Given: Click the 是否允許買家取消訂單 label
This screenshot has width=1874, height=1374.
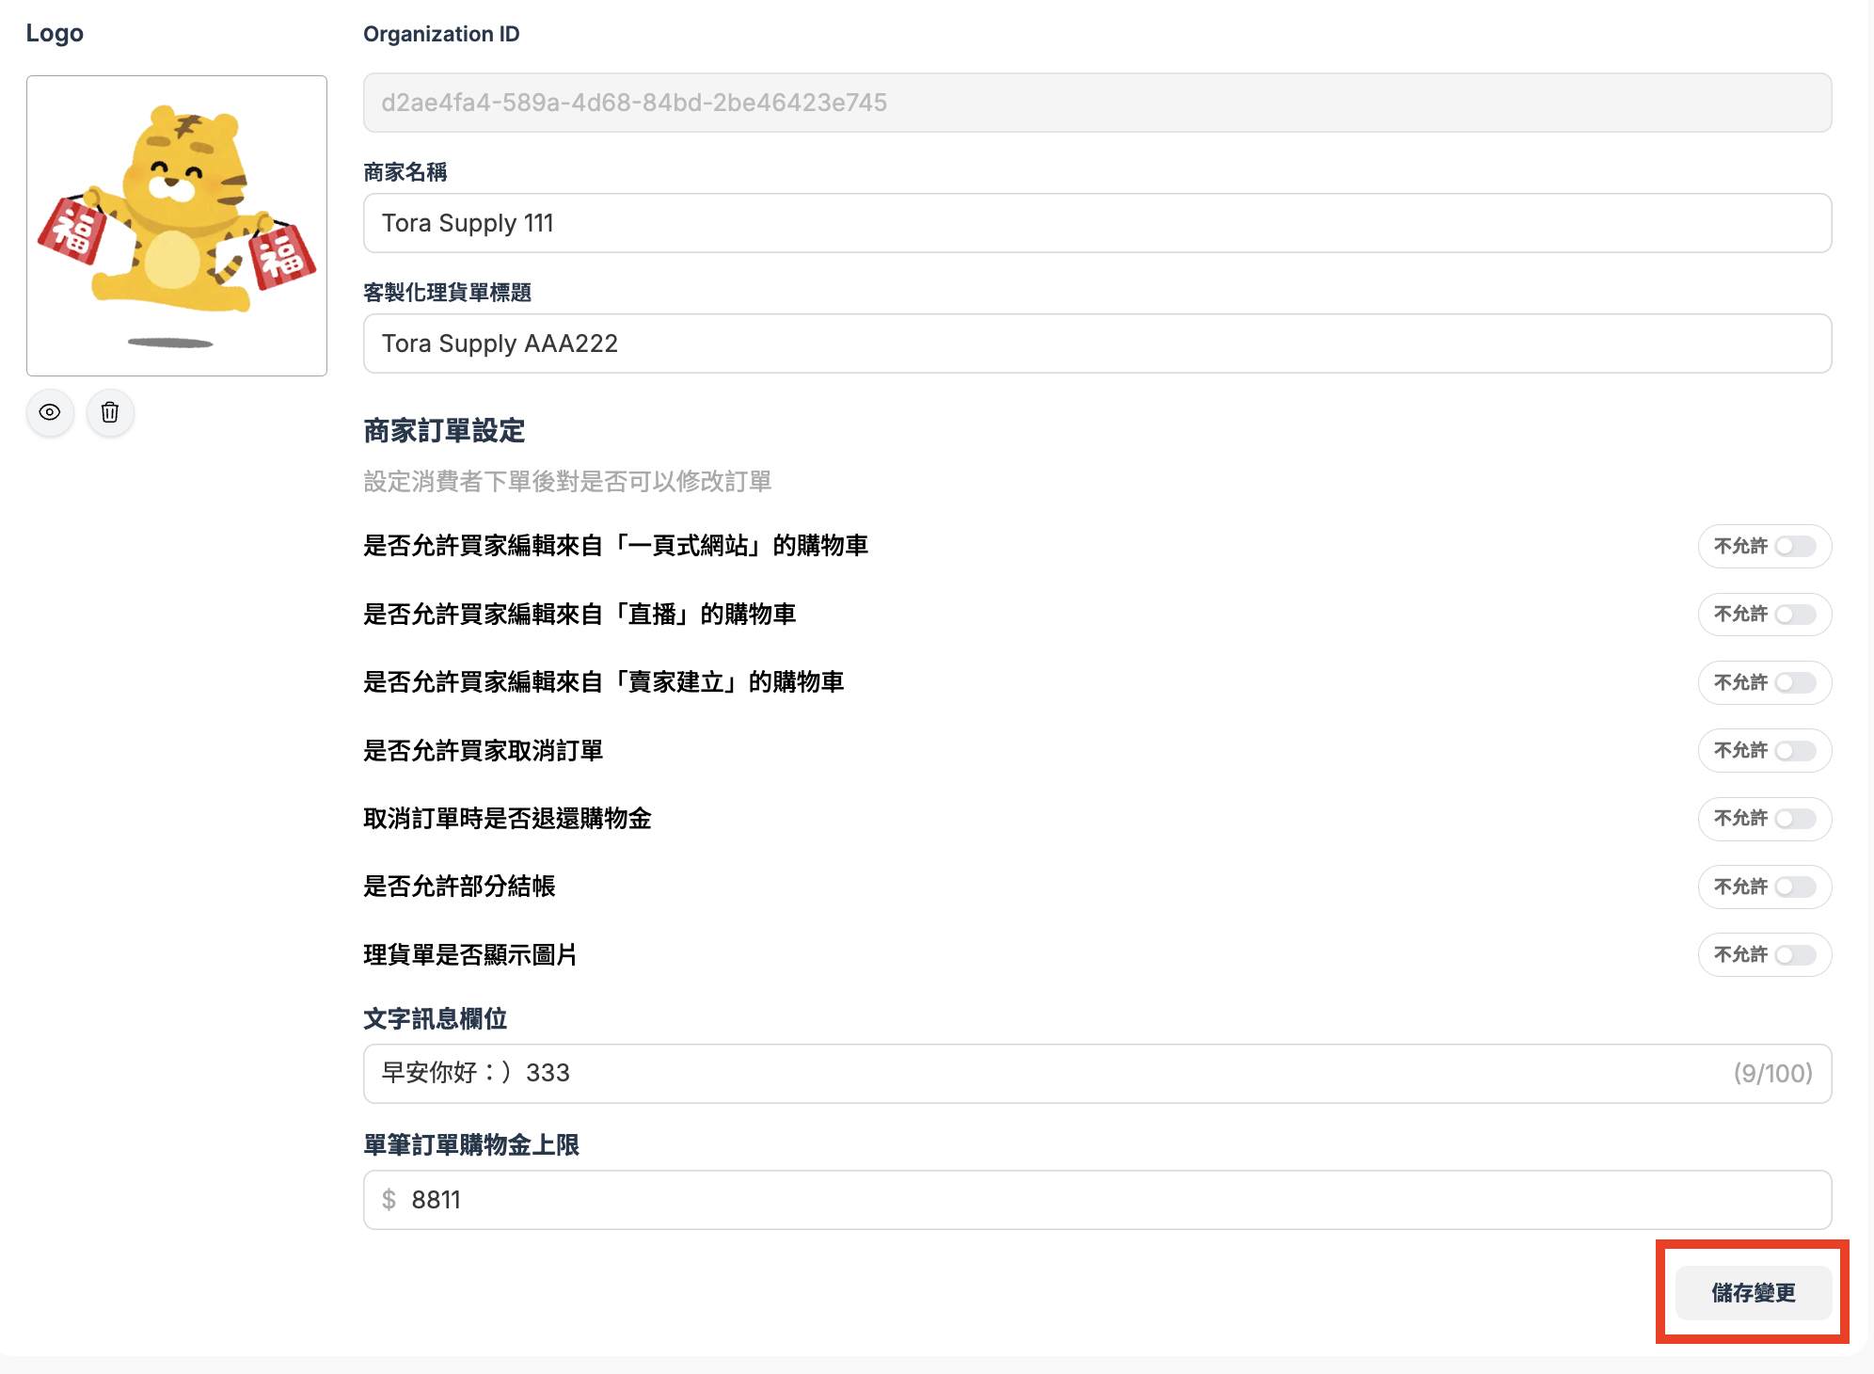Looking at the screenshot, I should coord(484,750).
